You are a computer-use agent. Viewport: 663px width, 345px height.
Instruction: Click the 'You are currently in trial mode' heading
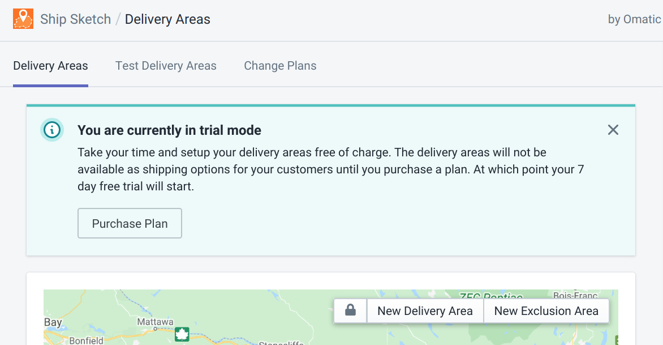[x=169, y=130]
